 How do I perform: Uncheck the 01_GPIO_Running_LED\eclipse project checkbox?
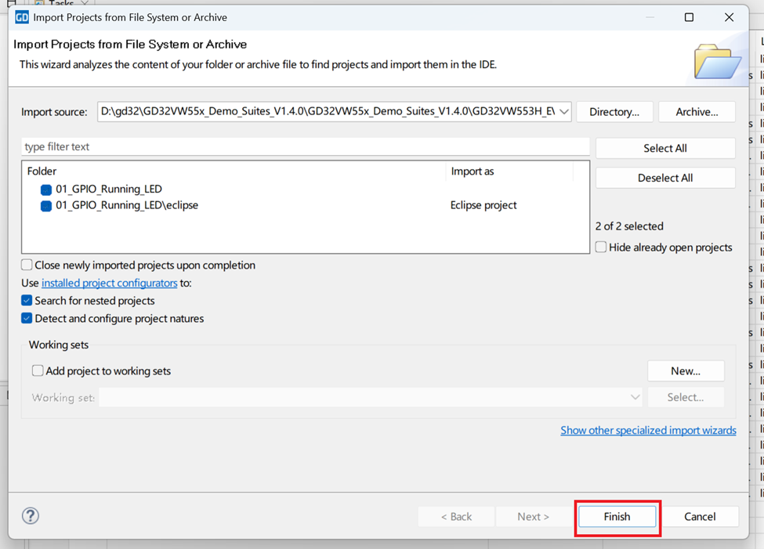pyautogui.click(x=46, y=206)
